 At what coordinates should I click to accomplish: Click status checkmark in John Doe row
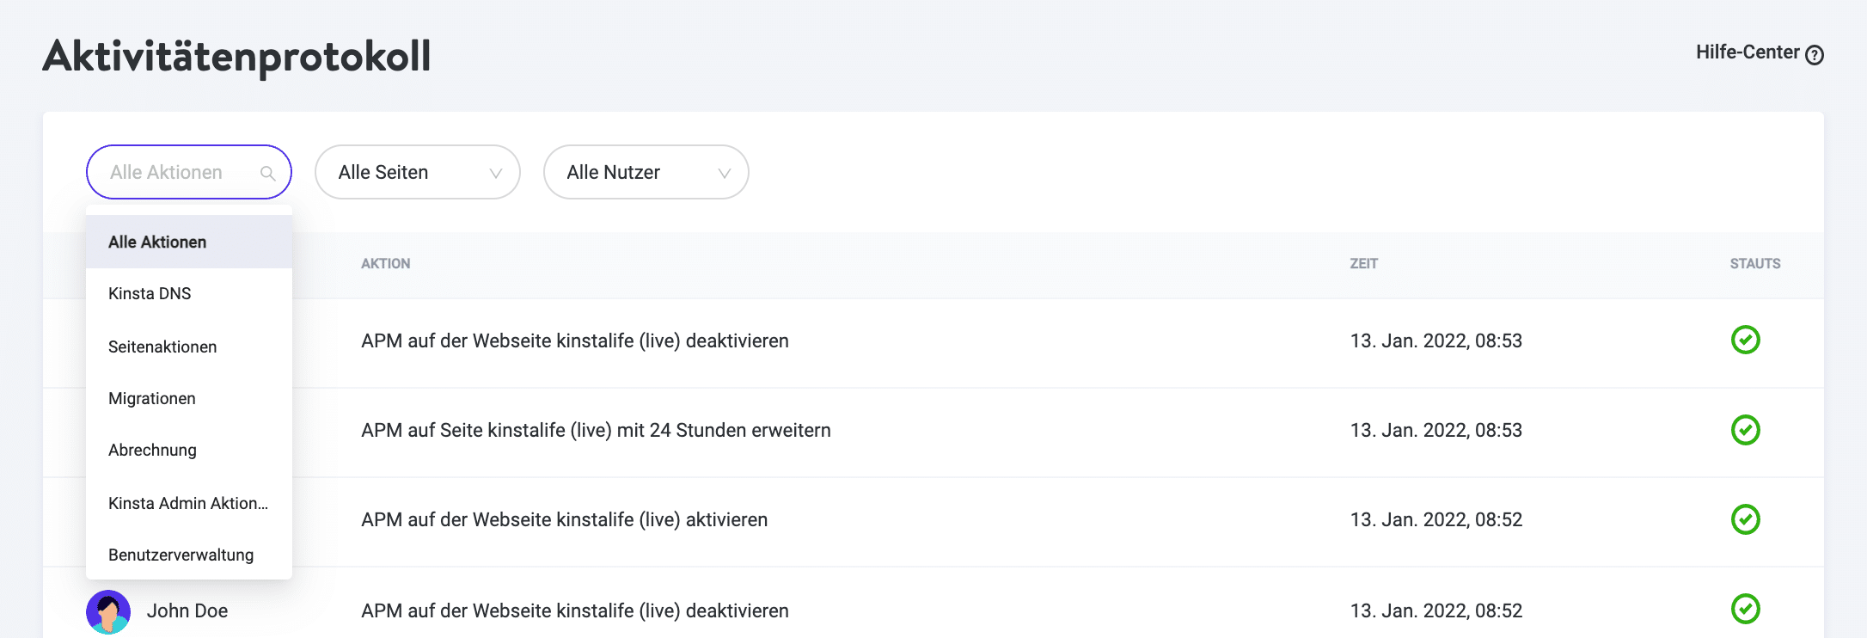coord(1745,609)
